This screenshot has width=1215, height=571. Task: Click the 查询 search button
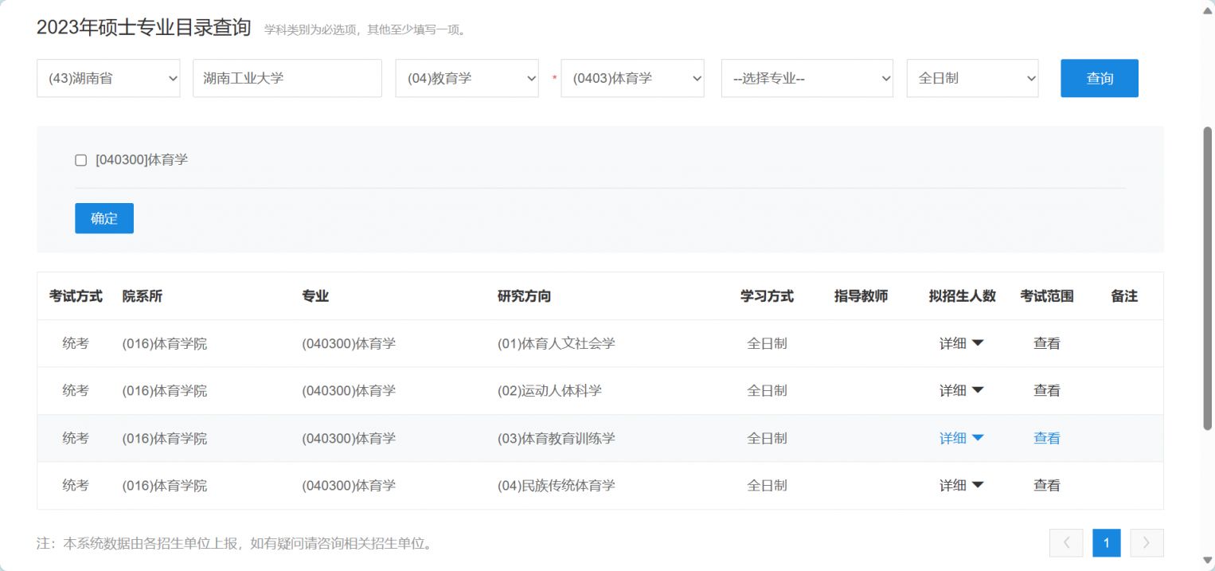coord(1100,78)
